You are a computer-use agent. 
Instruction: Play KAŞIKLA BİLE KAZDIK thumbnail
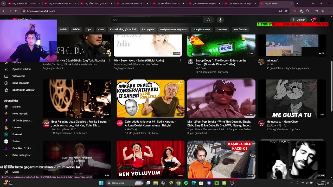(221, 159)
